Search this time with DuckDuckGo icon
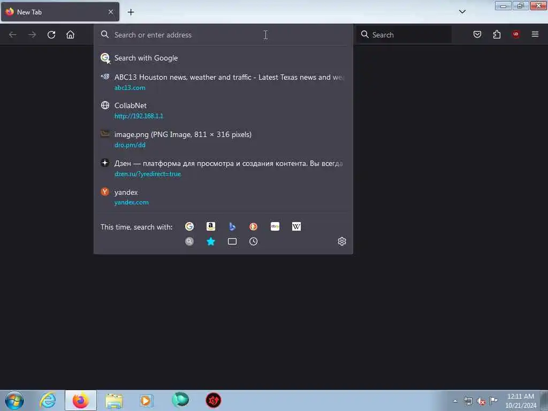Screen dimensions: 548x411 [x=253, y=226]
